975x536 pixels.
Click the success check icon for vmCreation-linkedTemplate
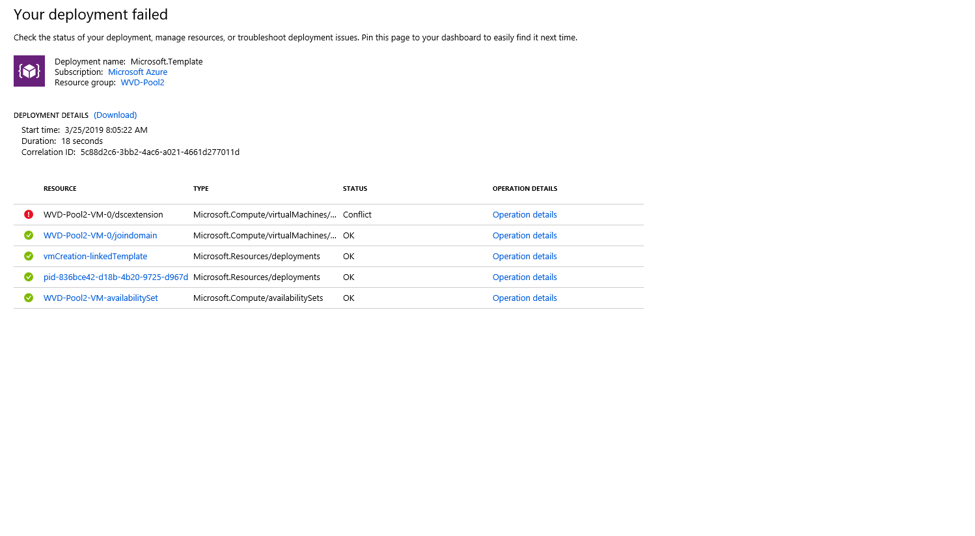point(28,256)
